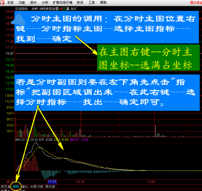Switch to the 成交量 bottom tab
202x191 pixels.
click(x=5, y=186)
